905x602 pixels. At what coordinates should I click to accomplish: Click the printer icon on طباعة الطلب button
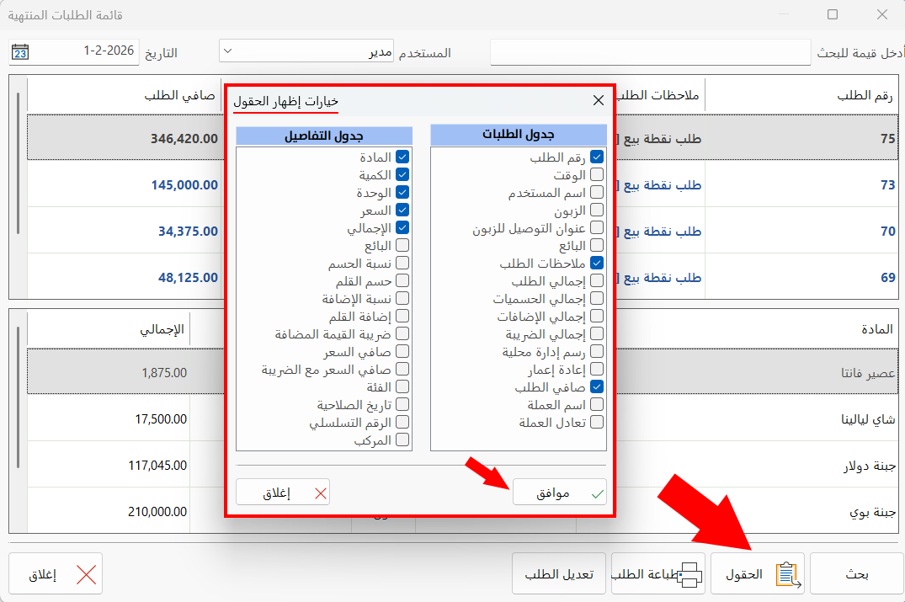[689, 573]
